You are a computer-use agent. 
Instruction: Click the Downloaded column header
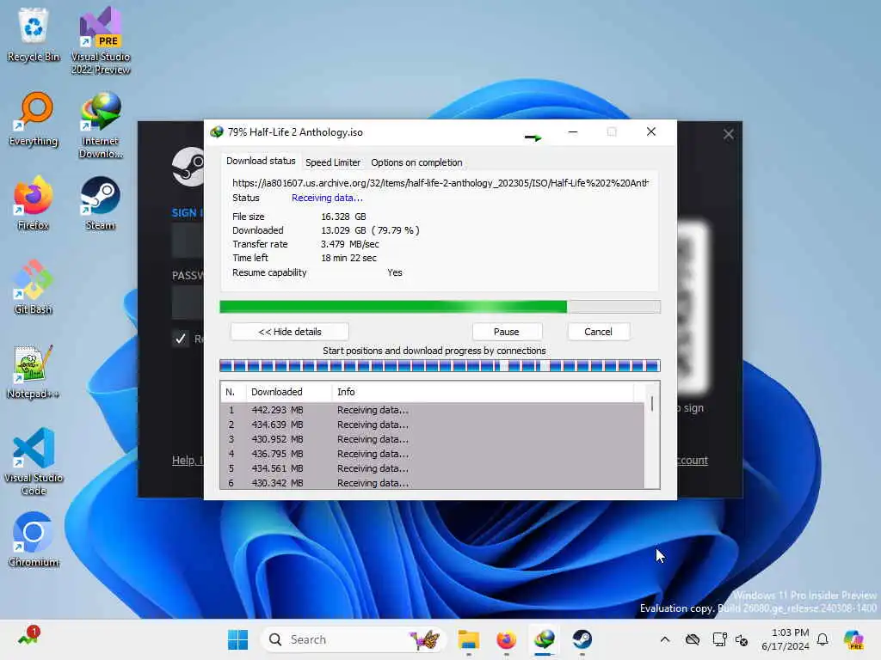[x=289, y=392]
